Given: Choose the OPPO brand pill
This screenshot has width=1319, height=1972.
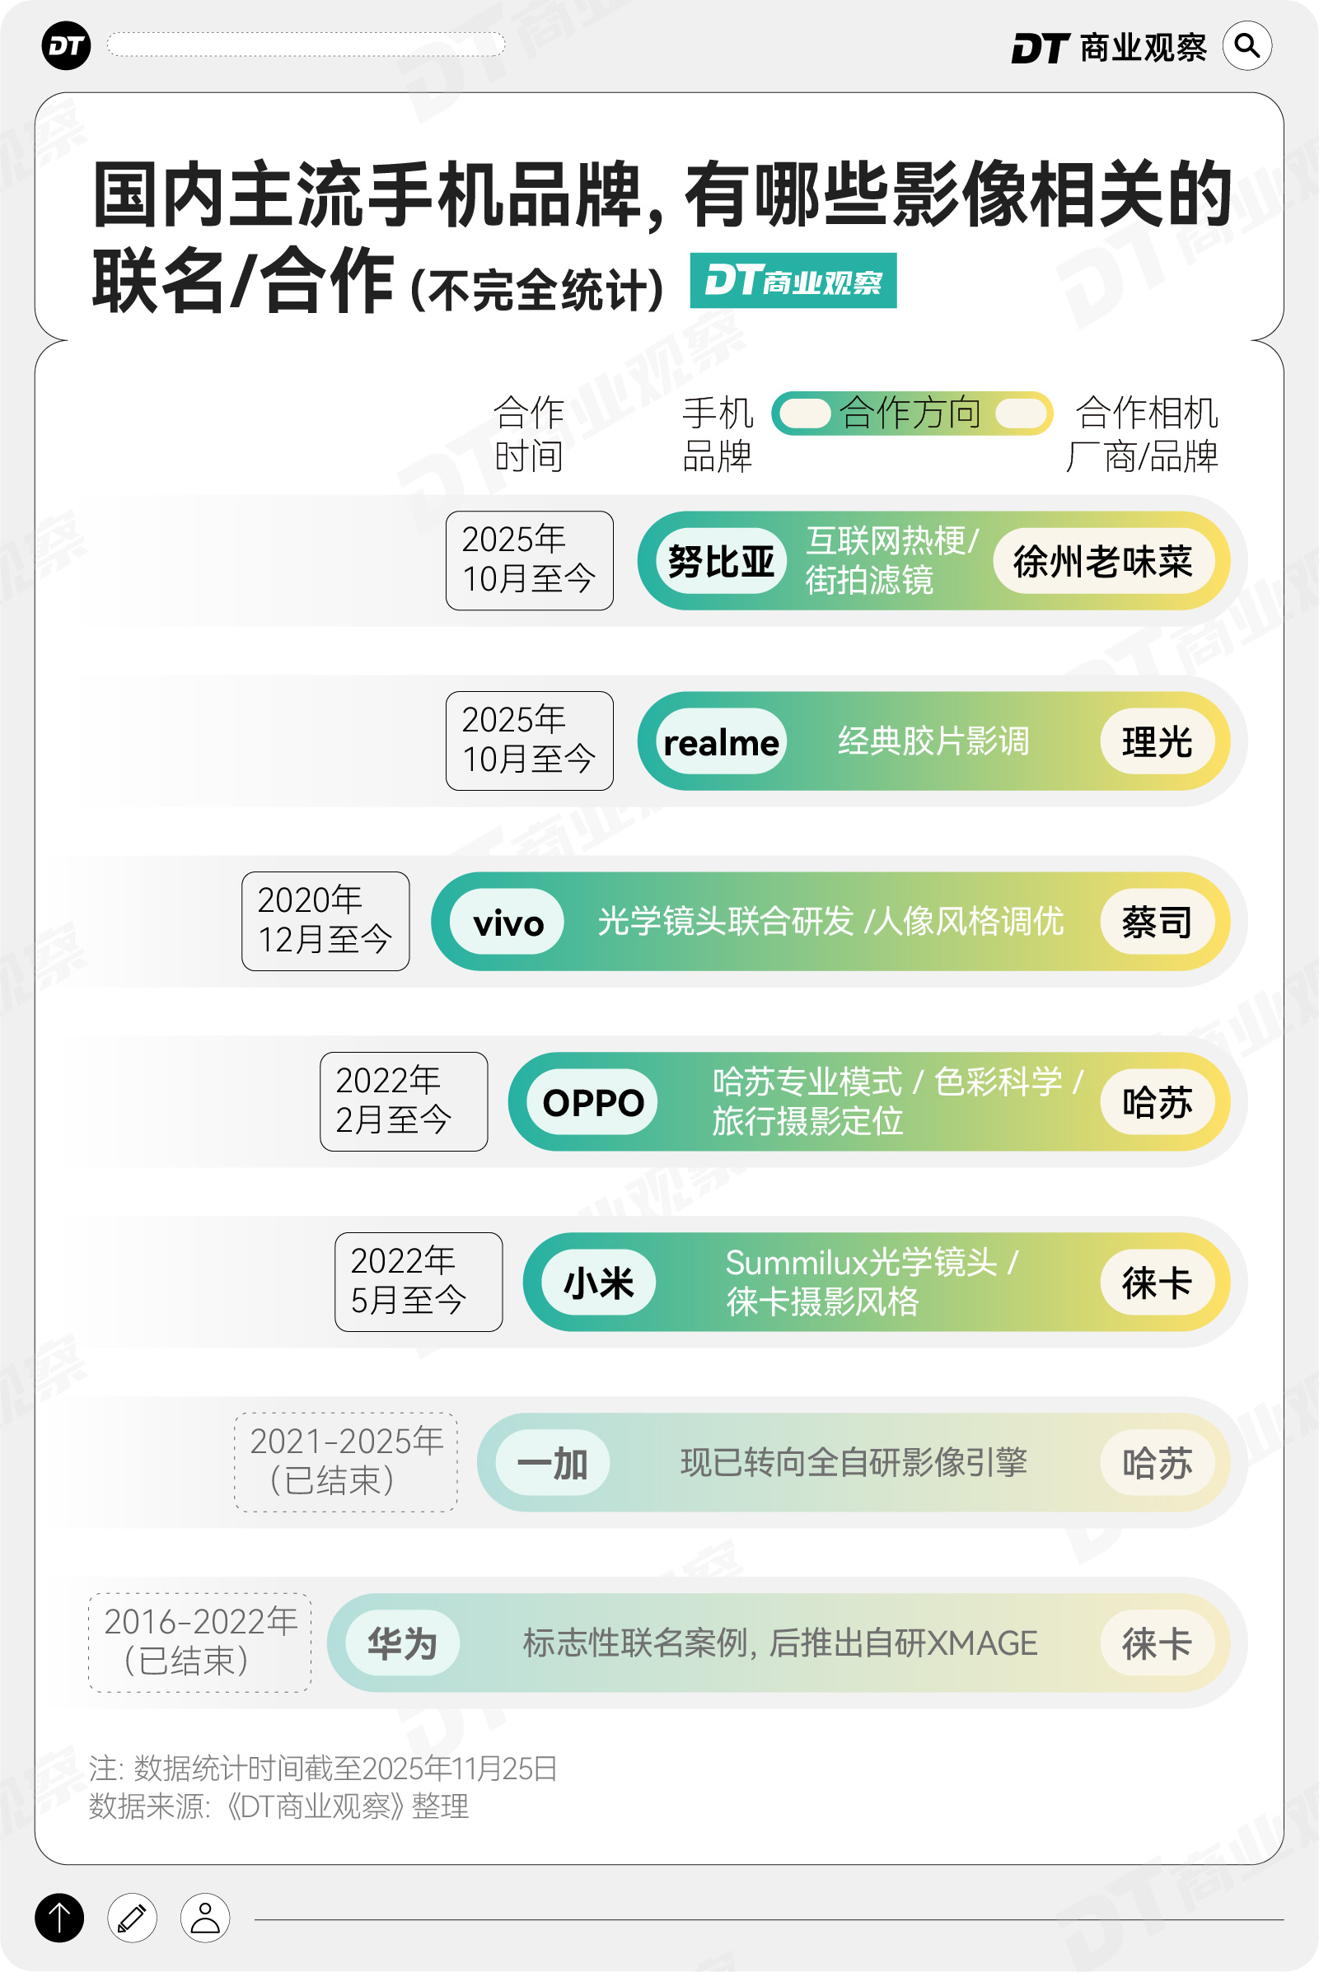Looking at the screenshot, I should pyautogui.click(x=593, y=1102).
